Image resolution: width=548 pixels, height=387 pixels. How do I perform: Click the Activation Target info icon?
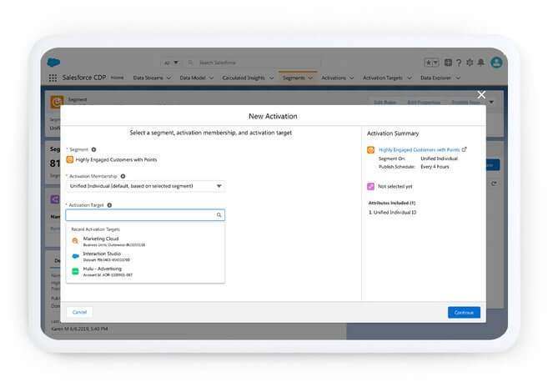tap(109, 204)
